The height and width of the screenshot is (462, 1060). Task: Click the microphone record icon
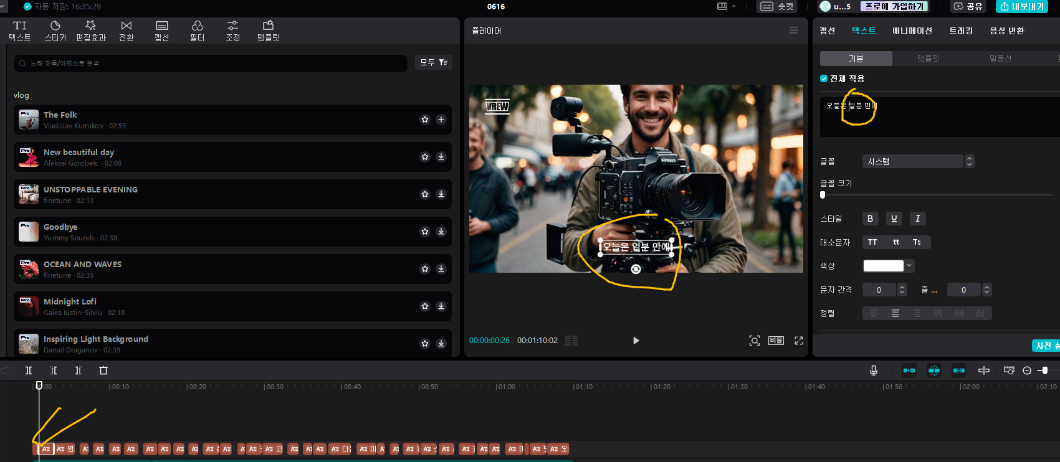(x=874, y=370)
